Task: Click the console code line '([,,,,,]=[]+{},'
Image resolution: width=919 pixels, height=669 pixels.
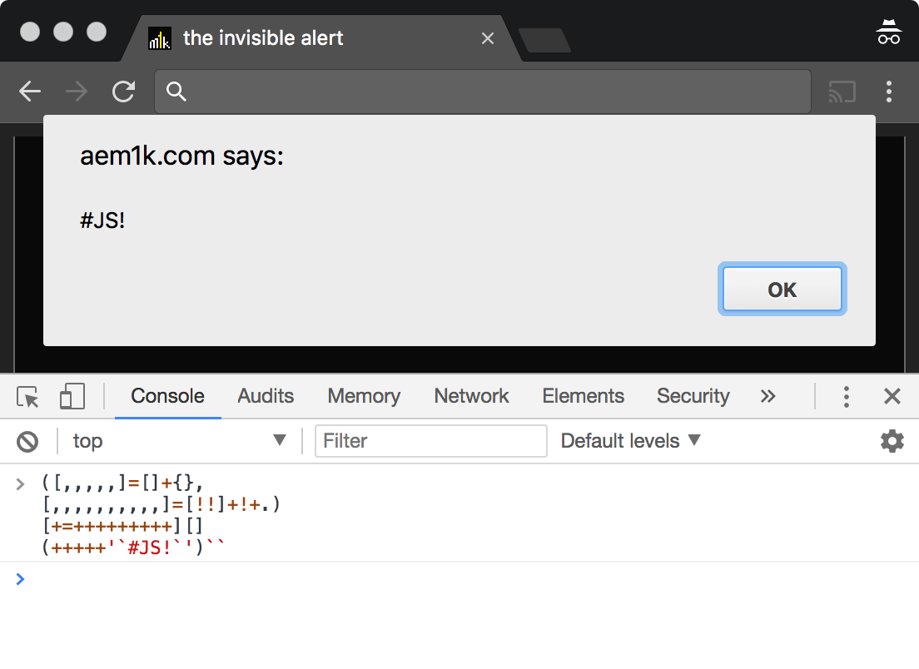Action: pos(122,483)
